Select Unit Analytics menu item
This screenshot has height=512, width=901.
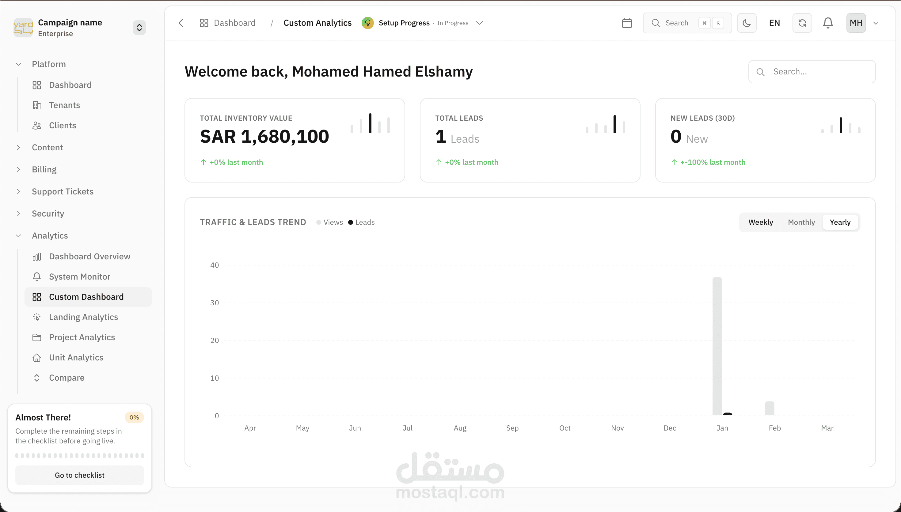click(x=76, y=358)
